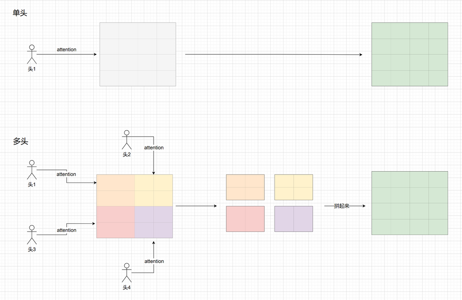Select the attention label next to 头3
The width and height of the screenshot is (462, 300).
(66, 230)
